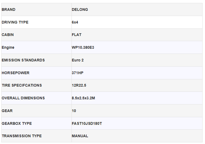
Task: Select the 371HP horsepower value
Action: pyautogui.click(x=77, y=73)
